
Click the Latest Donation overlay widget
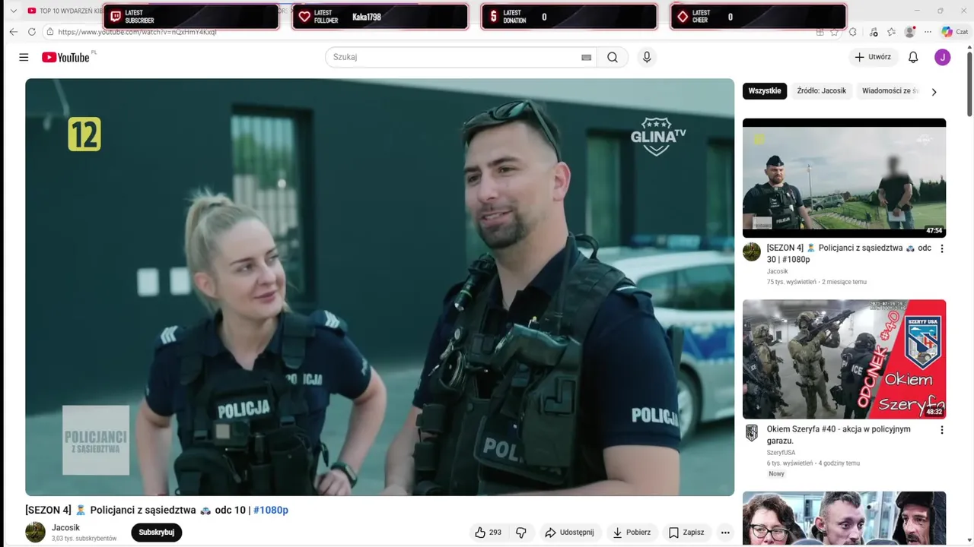pos(568,17)
